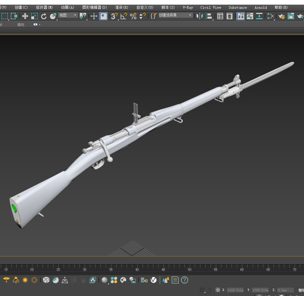Open the 创建(C) menu
304x296 pixels.
(21, 7)
